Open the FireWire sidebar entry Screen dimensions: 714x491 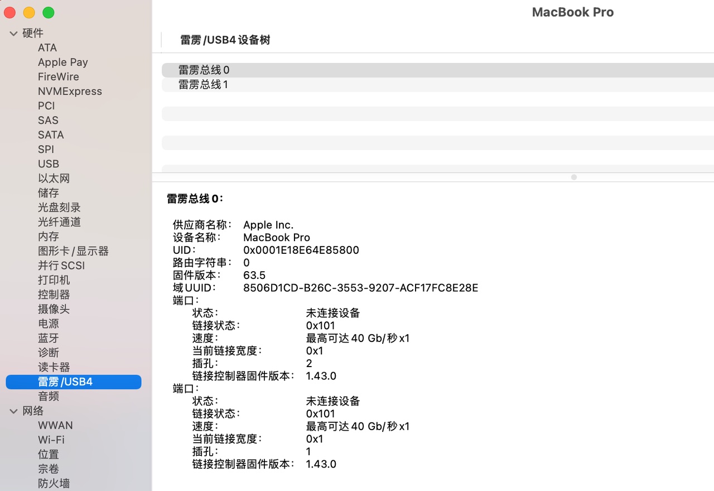[x=59, y=77]
